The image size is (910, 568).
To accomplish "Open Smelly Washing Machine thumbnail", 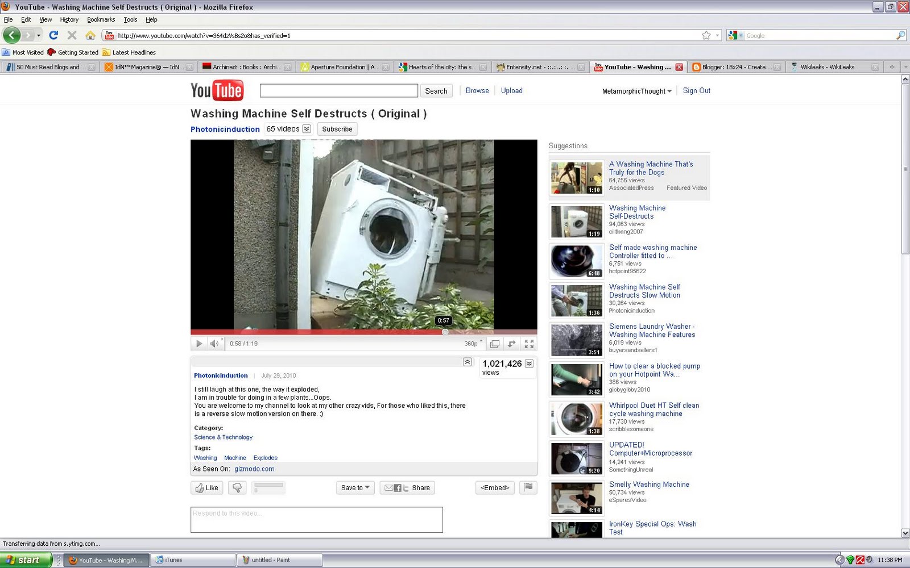I will point(577,498).
